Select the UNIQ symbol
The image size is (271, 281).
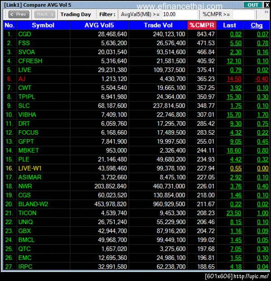tap(26, 222)
